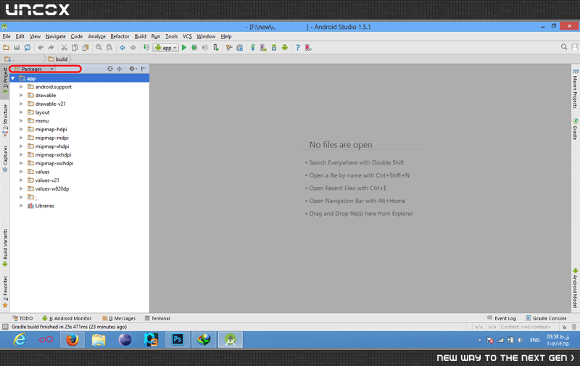Click the Save All toolbar icon

pos(17,47)
